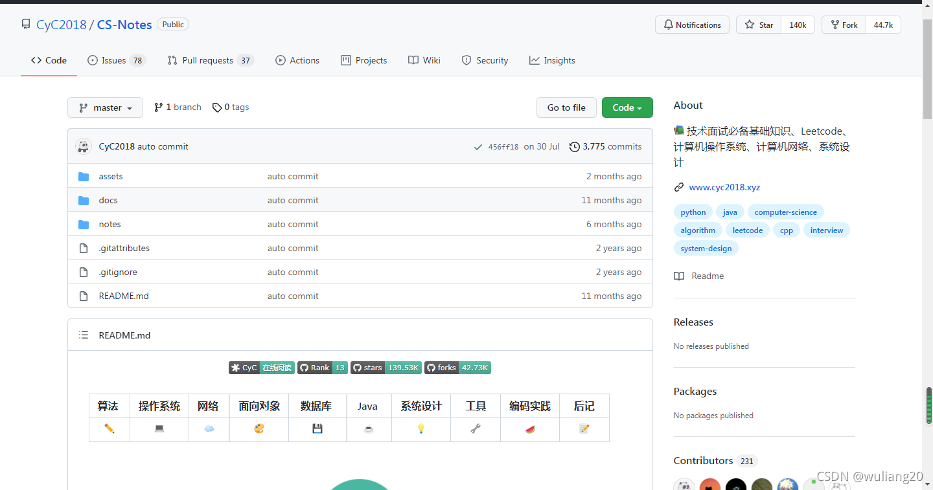This screenshot has height=490, width=933.
Task: Click the 44.7k fork count
Action: coord(883,25)
